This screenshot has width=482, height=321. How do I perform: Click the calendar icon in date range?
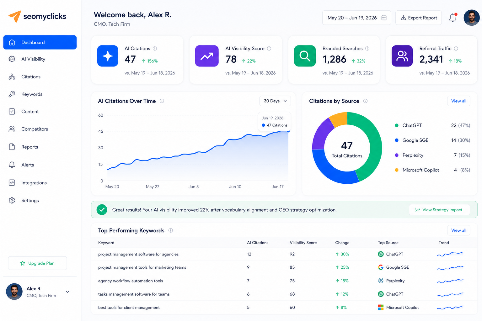384,18
